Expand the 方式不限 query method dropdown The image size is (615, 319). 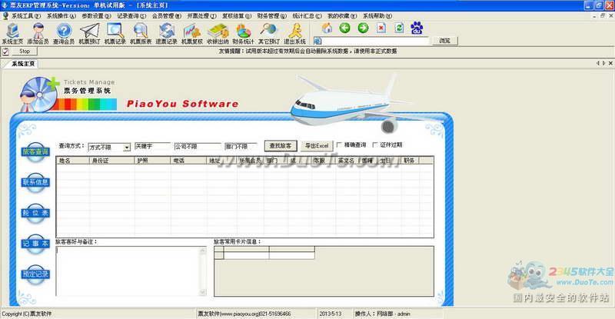[x=127, y=148]
